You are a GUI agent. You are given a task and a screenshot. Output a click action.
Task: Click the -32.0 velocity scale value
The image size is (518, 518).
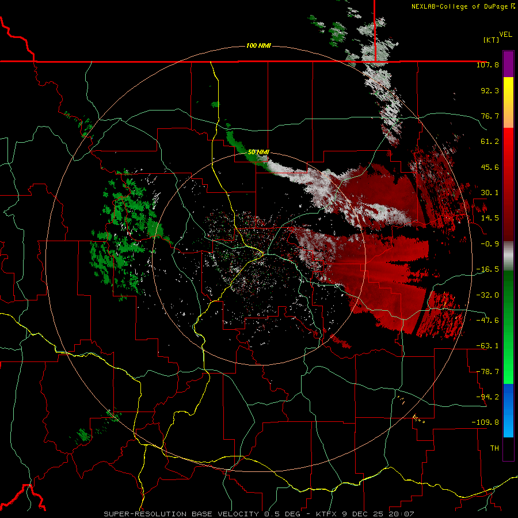(487, 295)
